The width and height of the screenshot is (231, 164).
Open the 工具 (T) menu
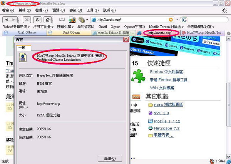click(x=92, y=10)
